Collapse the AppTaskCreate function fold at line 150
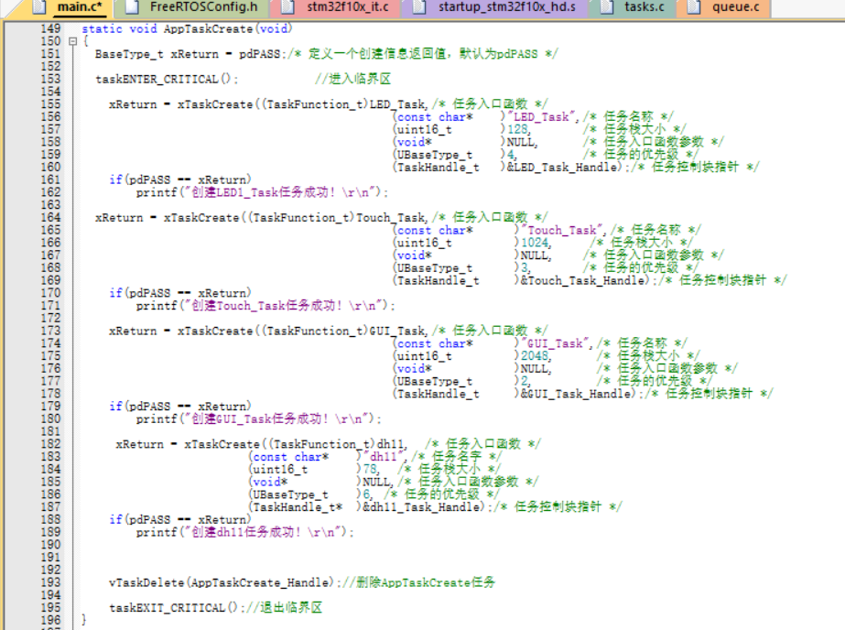Viewport: 845px width, 630px height. 72,41
